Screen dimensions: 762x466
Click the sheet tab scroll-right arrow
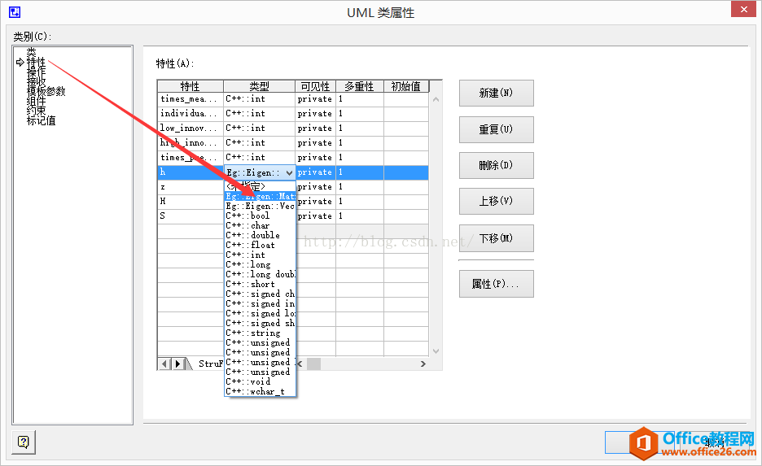[x=177, y=364]
